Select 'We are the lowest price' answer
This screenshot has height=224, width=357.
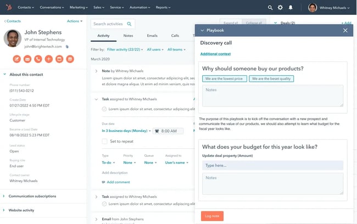pyautogui.click(x=225, y=79)
